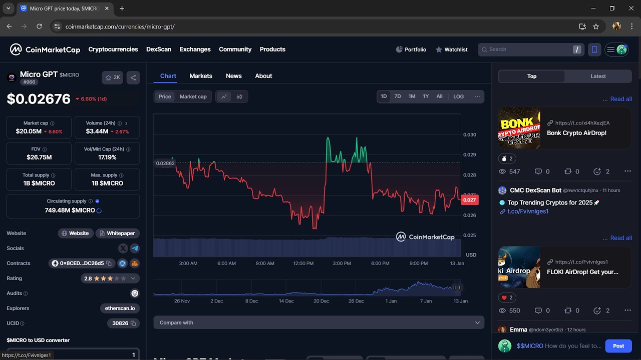Open the chart's more options menu
The image size is (641, 360).
click(477, 96)
